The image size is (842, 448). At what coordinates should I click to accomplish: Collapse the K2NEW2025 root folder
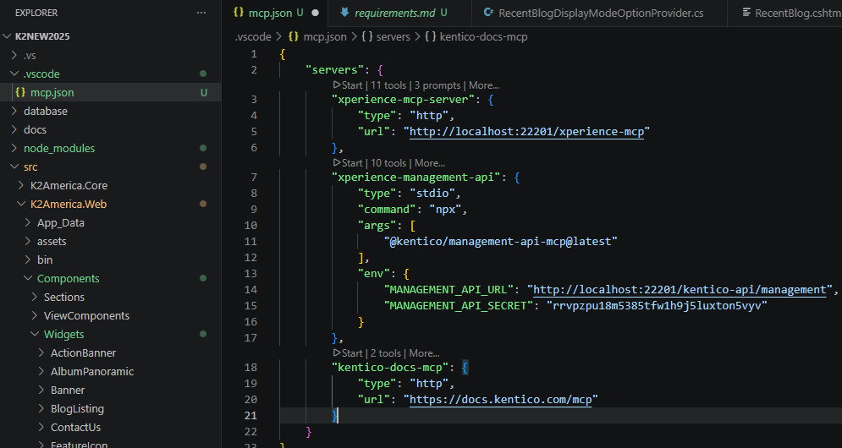[7, 36]
